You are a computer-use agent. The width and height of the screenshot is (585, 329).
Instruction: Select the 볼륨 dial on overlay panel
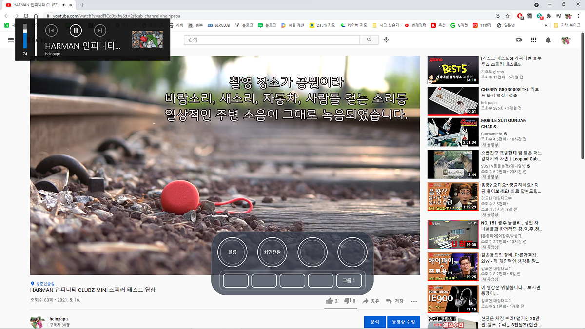232,252
